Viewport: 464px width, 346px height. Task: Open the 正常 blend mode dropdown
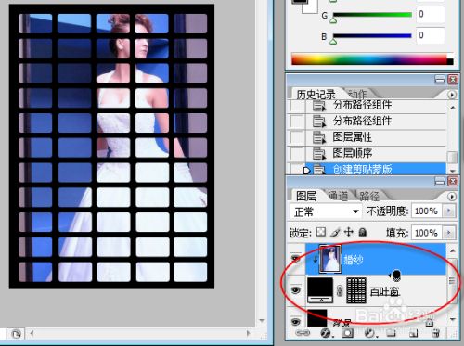click(x=326, y=211)
